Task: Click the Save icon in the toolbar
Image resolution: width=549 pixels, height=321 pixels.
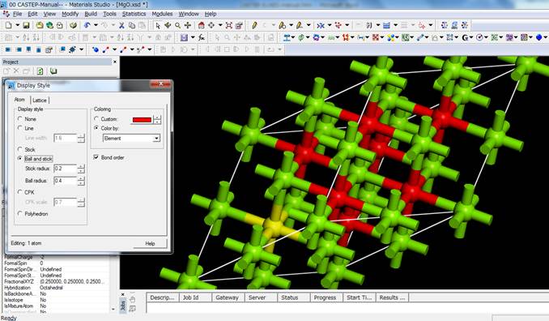Action: click(x=26, y=25)
